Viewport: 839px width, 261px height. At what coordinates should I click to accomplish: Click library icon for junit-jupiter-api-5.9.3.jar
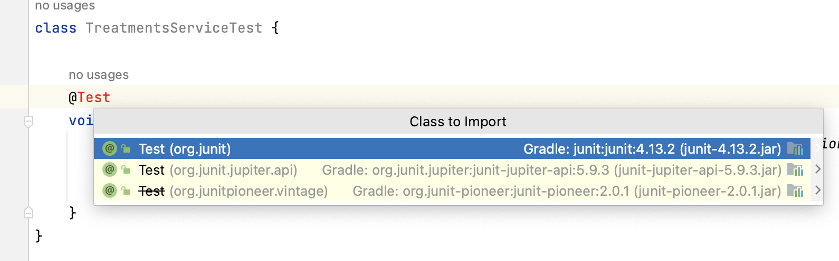795,169
